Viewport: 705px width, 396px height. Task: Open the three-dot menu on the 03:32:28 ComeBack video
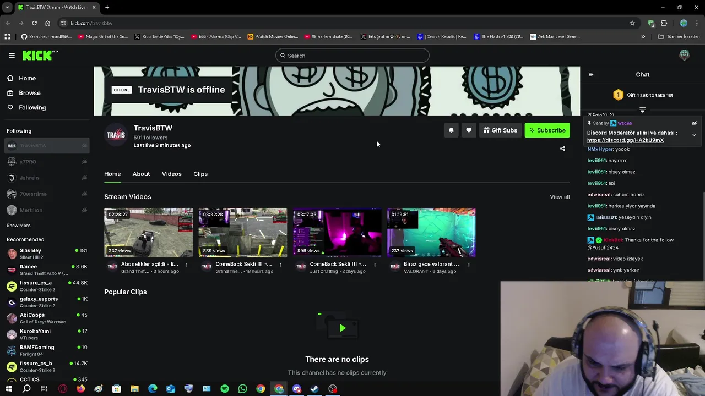280,265
